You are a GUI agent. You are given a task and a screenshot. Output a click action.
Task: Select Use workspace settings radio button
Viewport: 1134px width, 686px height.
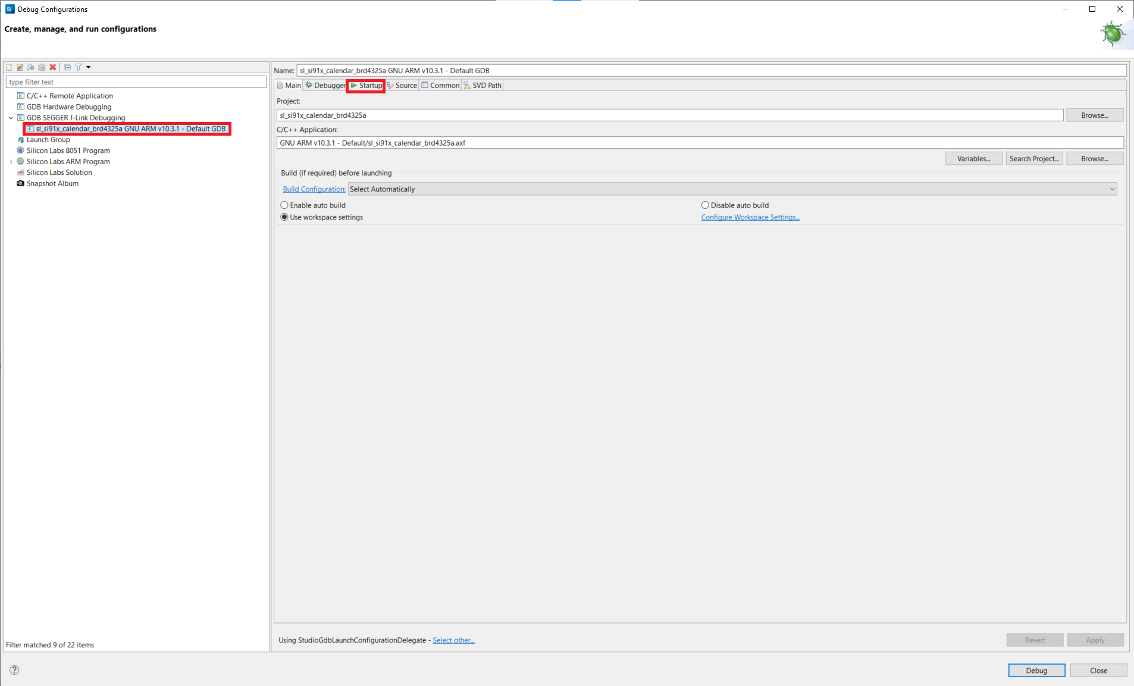tap(284, 217)
